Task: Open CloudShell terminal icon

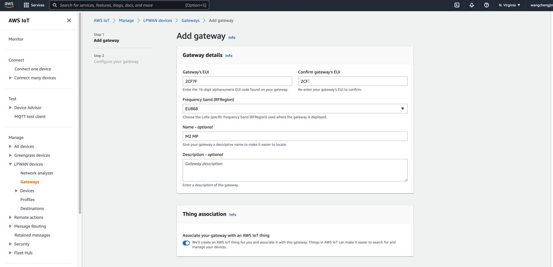Action: pos(456,5)
